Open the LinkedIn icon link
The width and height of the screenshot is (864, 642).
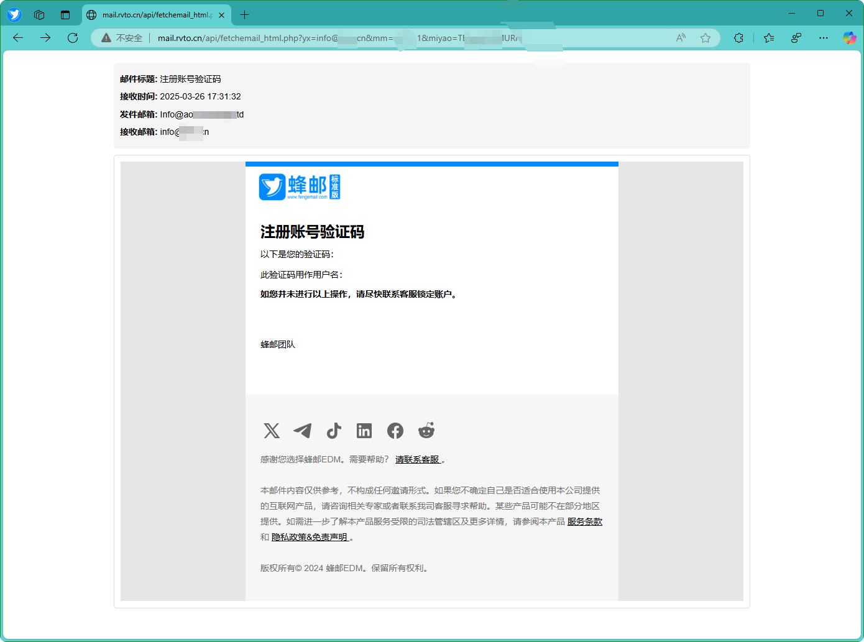point(364,431)
